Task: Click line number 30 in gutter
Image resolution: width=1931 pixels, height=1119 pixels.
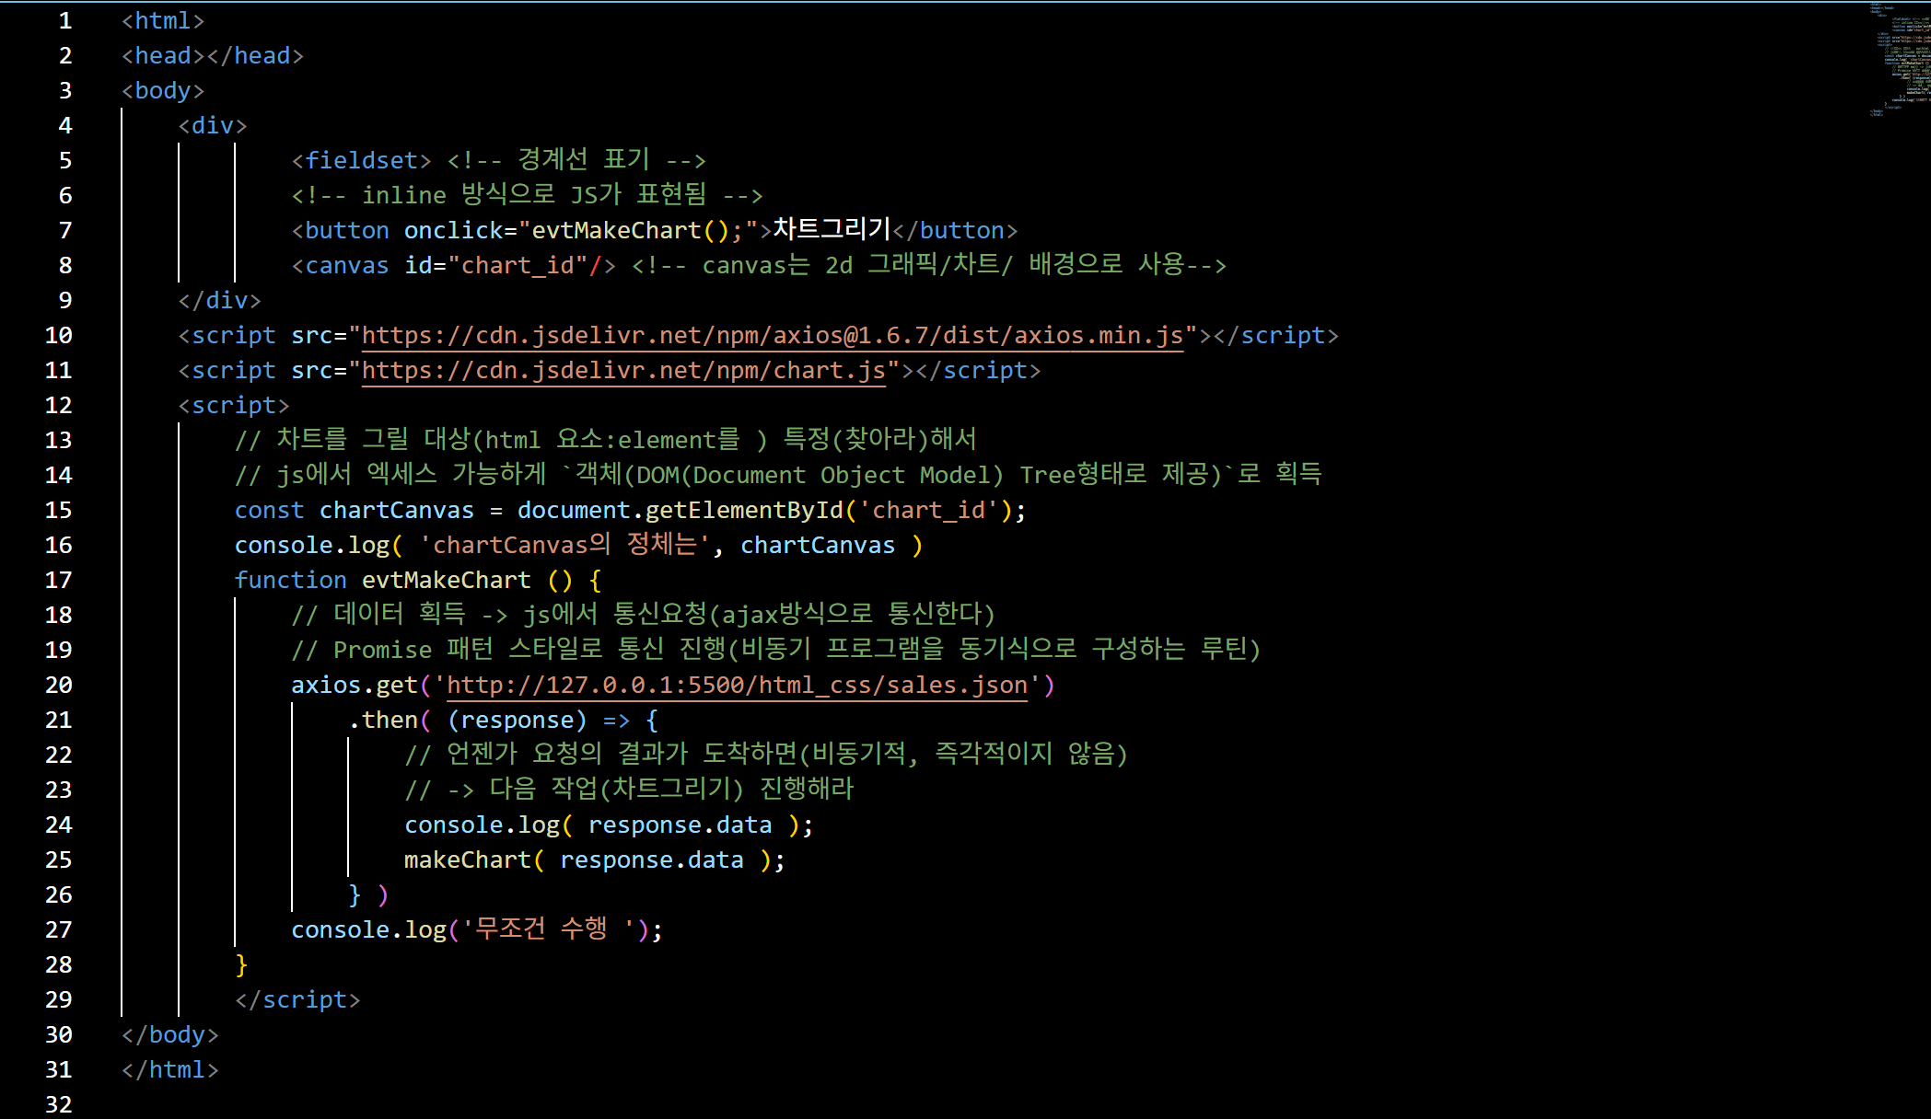Action: (x=58, y=1035)
